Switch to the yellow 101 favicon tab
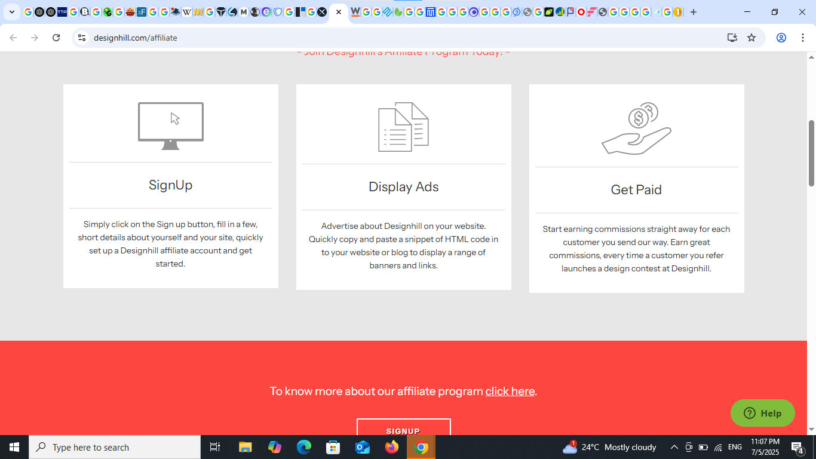This screenshot has height=459, width=816. pyautogui.click(x=198, y=12)
